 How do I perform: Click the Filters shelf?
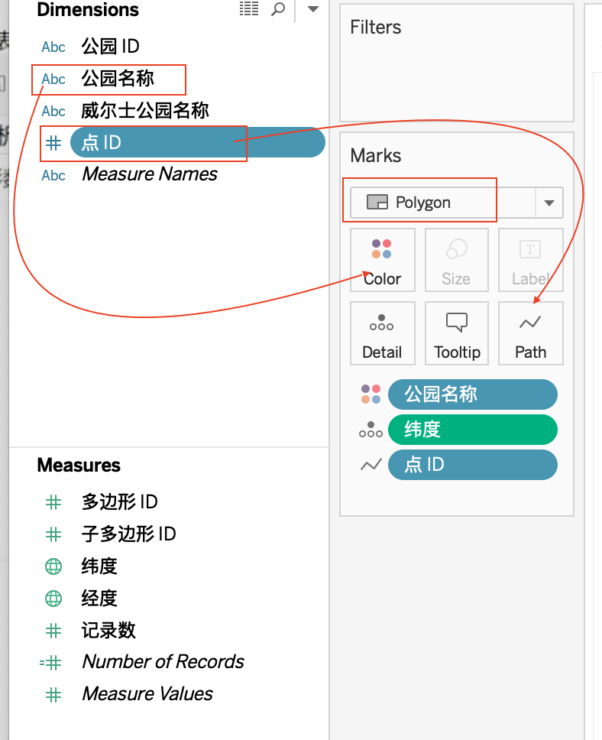(x=457, y=63)
